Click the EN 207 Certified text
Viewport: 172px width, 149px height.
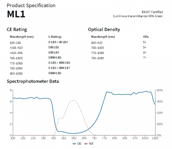pos(153,12)
